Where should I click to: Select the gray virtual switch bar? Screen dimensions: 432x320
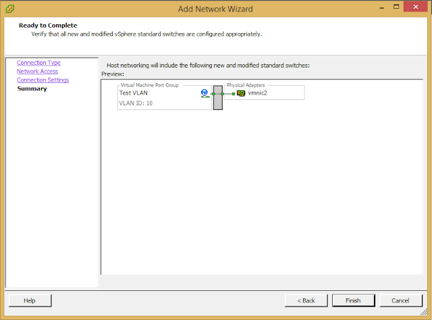pyautogui.click(x=217, y=98)
